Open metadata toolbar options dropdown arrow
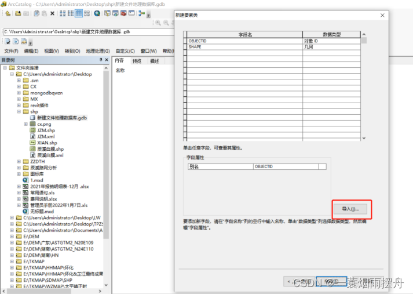 (x=31, y=42)
